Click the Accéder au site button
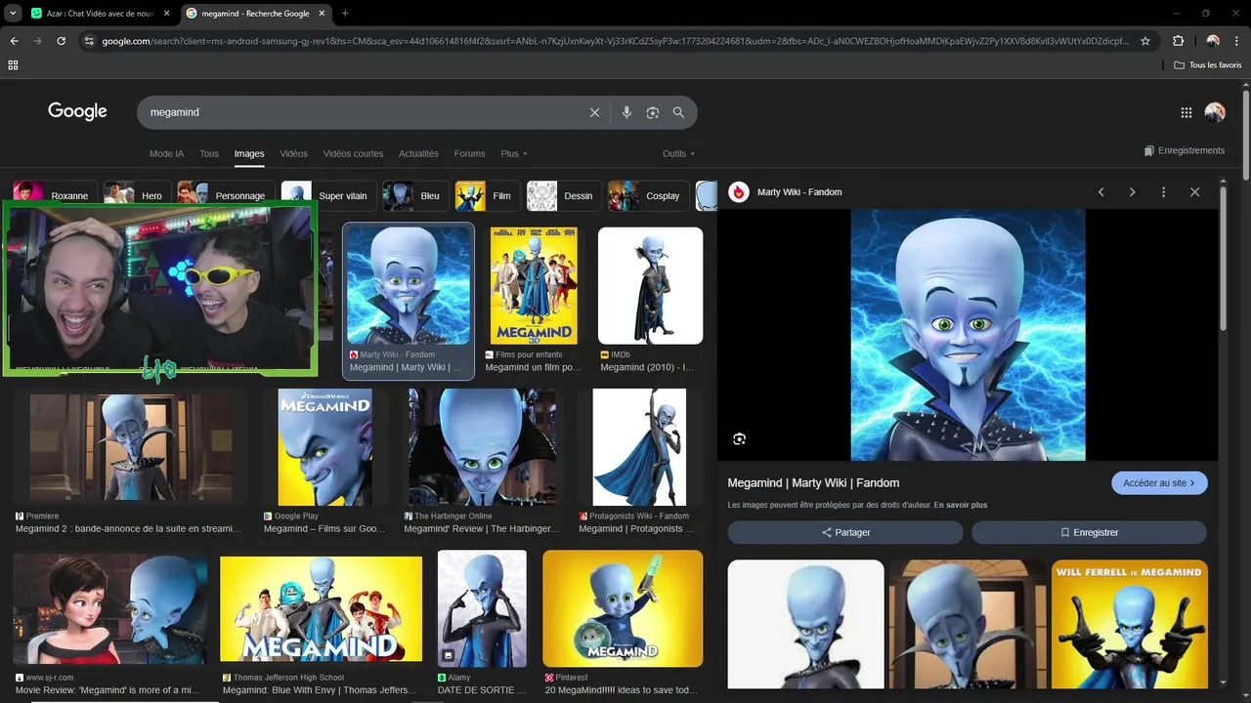Image resolution: width=1251 pixels, height=703 pixels. pos(1159,482)
